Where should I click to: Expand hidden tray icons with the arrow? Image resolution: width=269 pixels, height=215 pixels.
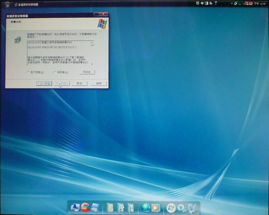[x=232, y=4]
